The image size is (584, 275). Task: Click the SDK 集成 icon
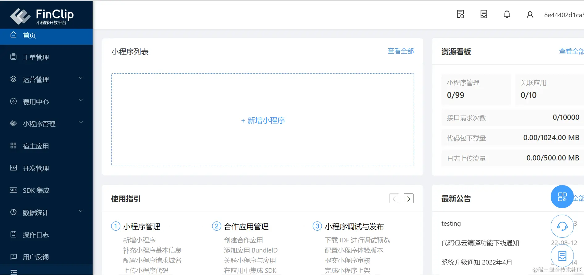point(13,190)
